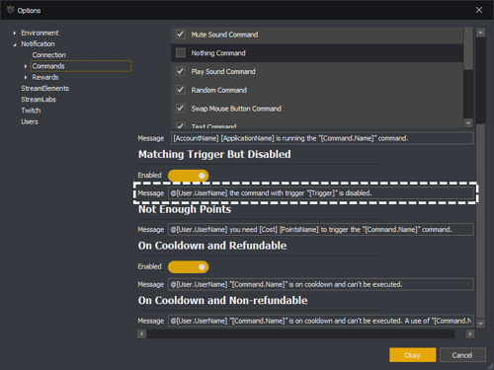Viewport: 494px width, 370px height.
Task: Click horizontal scrollbar right arrow
Action: click(470, 334)
